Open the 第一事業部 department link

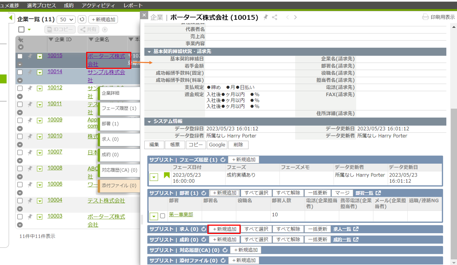[181, 215]
